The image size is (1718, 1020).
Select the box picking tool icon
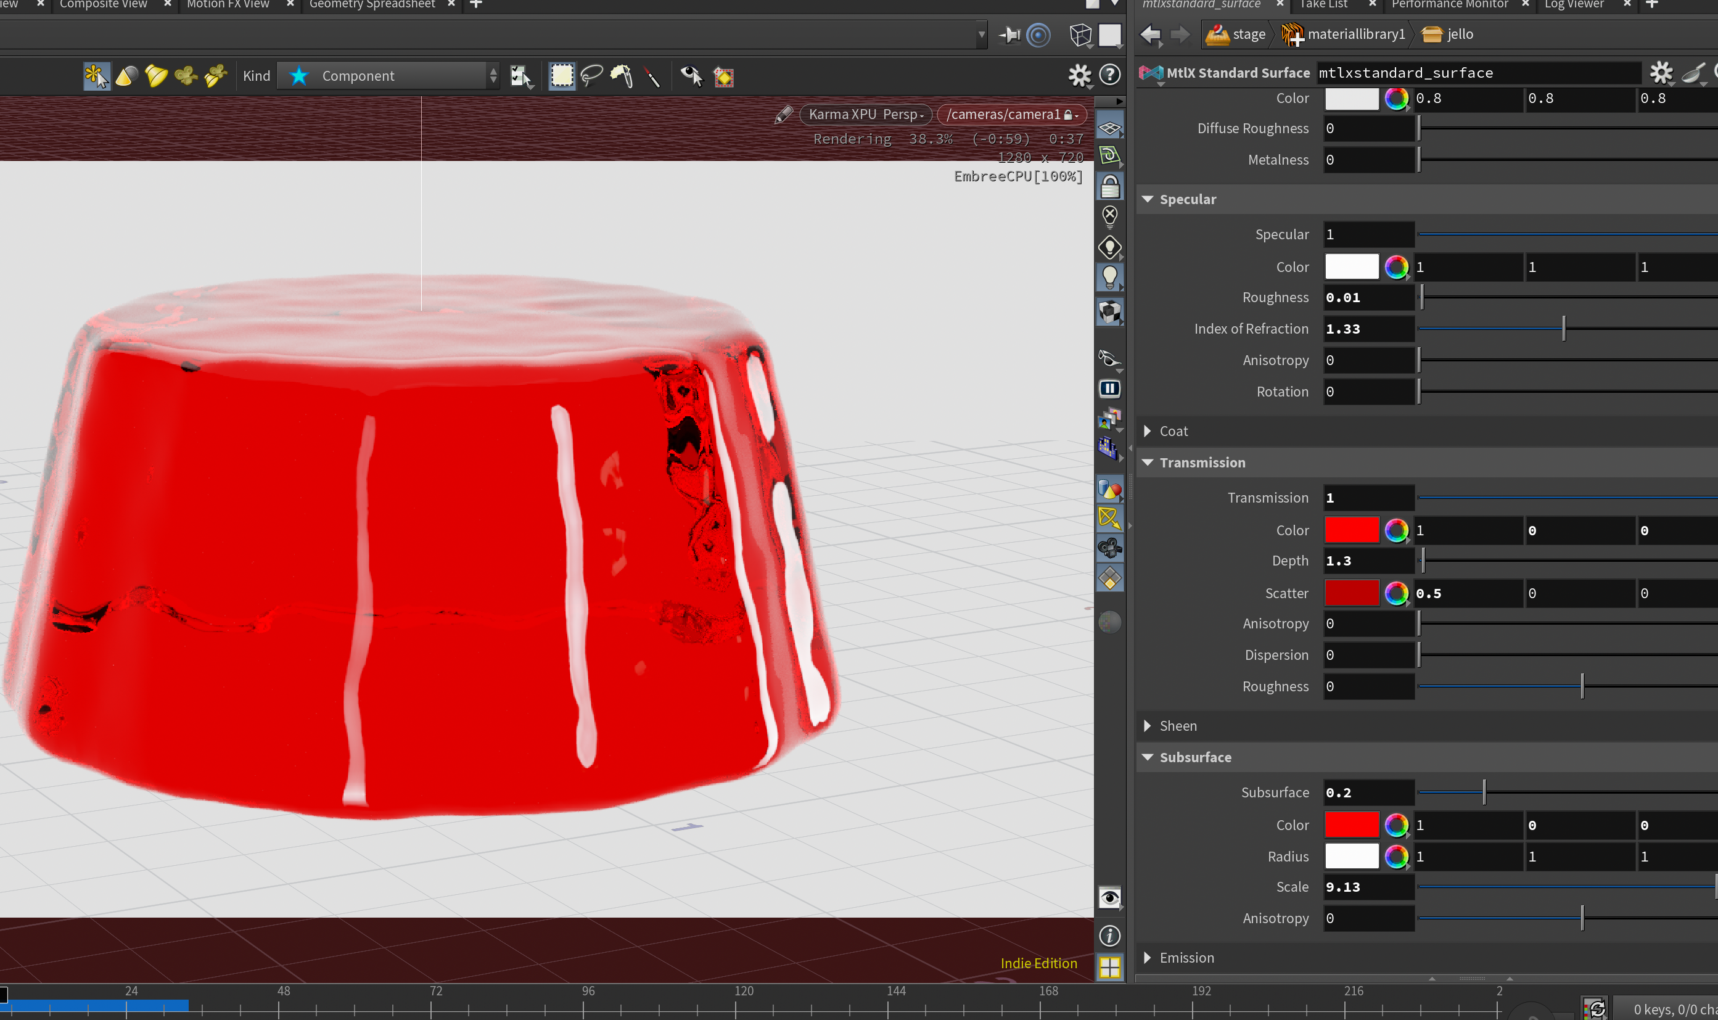[x=561, y=75]
